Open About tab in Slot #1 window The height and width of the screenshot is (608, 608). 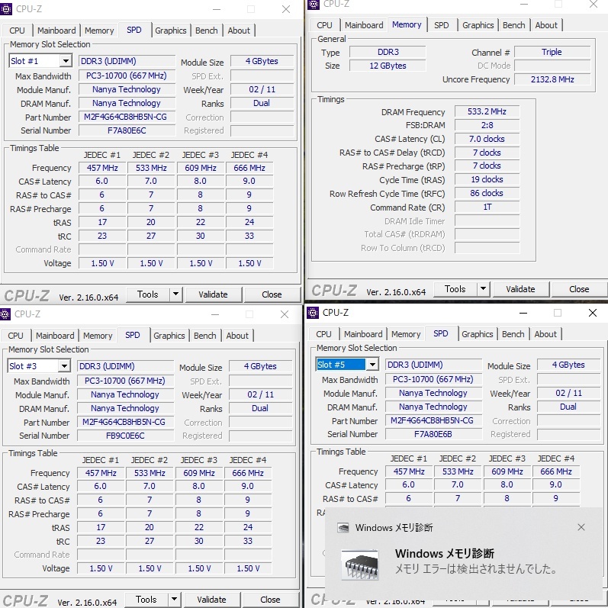click(239, 31)
